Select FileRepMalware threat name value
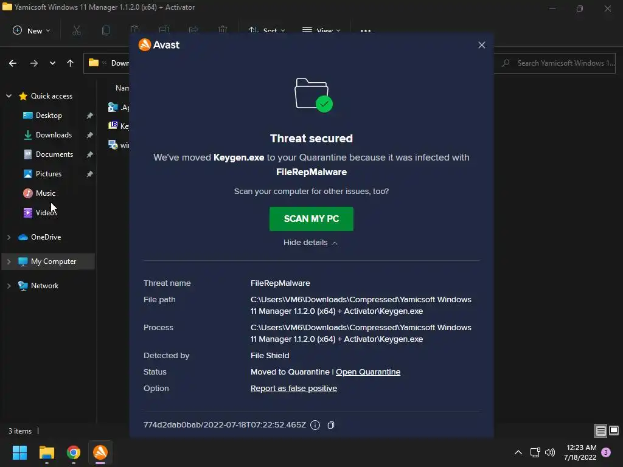 click(280, 283)
